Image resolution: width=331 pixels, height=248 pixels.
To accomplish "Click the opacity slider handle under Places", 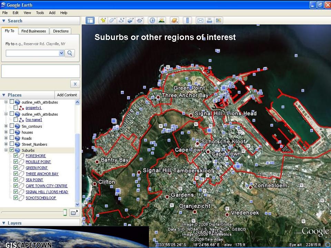I will point(65,213).
